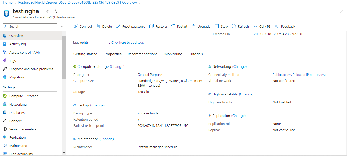Click the Replication sidebar globe icon

click(x=5, y=137)
